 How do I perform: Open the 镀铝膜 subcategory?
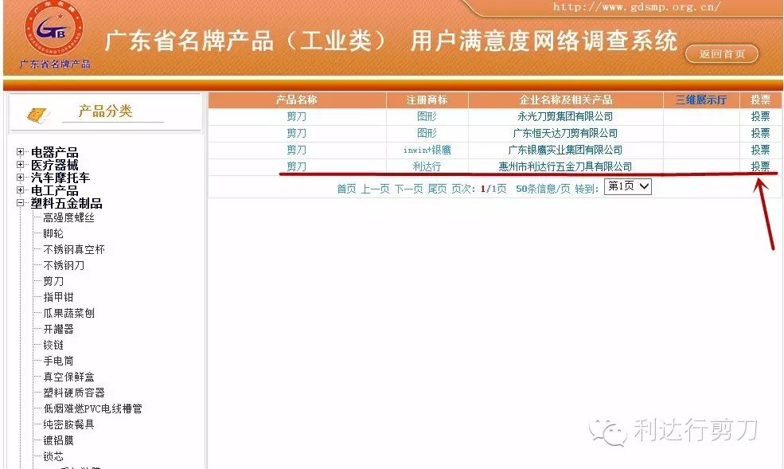click(58, 440)
